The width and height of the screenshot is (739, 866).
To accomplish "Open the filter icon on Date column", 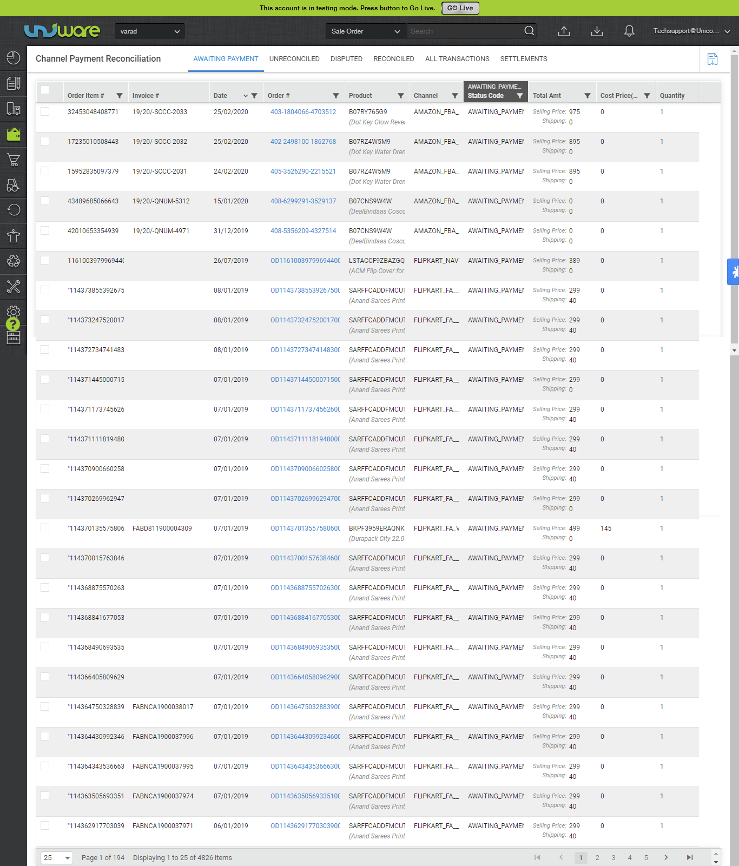I will 254,96.
